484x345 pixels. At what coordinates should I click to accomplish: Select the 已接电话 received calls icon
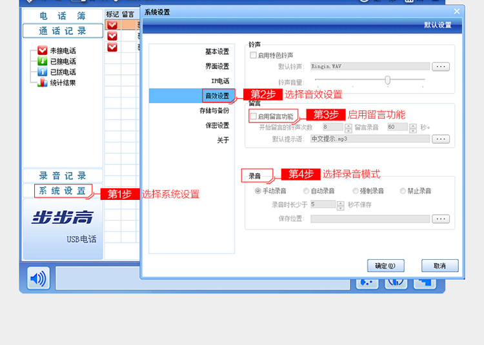(x=43, y=61)
